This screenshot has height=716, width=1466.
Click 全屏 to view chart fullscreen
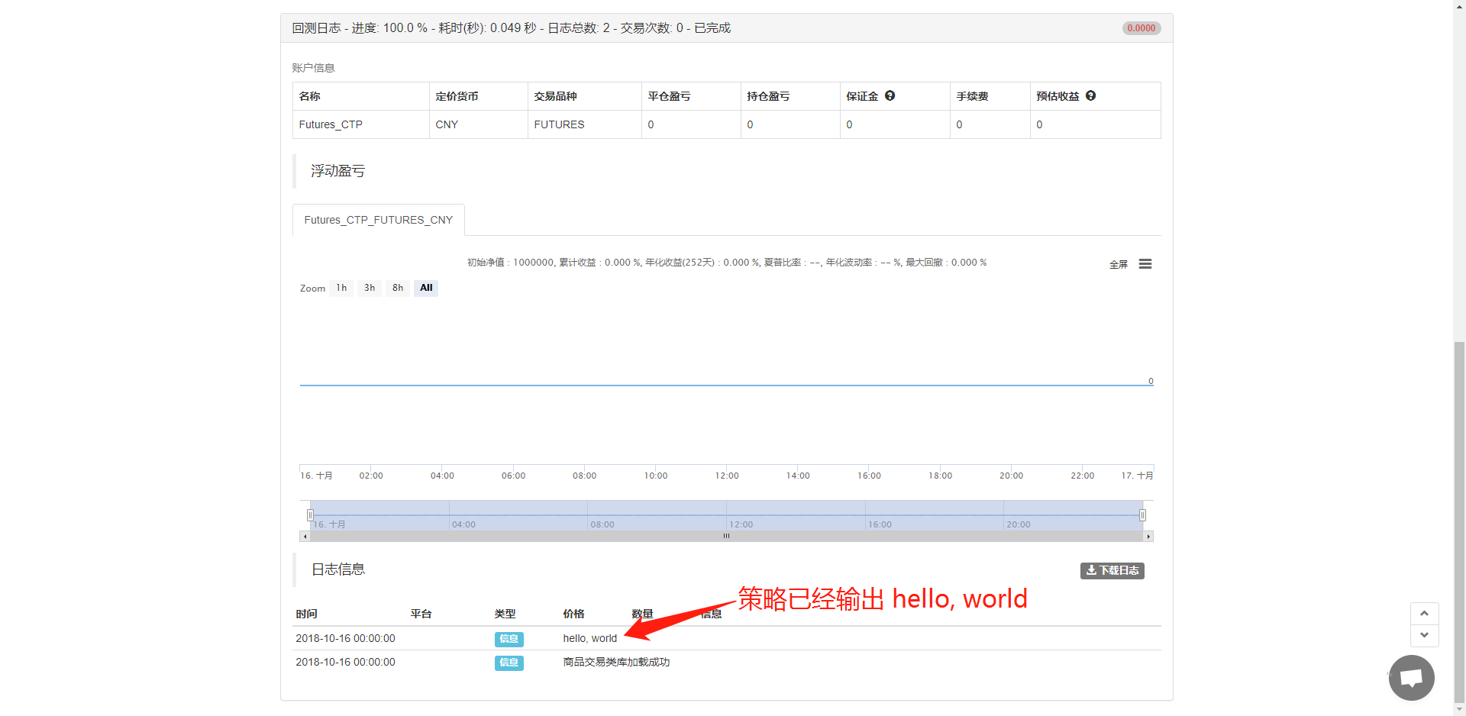click(x=1118, y=265)
